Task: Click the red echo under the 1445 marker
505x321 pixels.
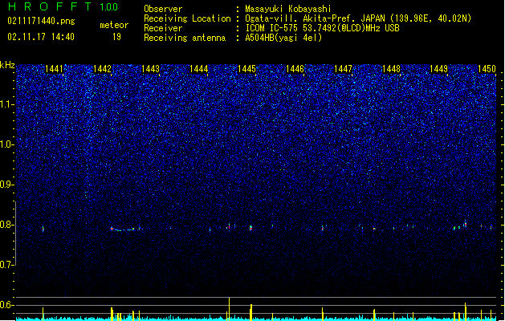Action: (250, 228)
